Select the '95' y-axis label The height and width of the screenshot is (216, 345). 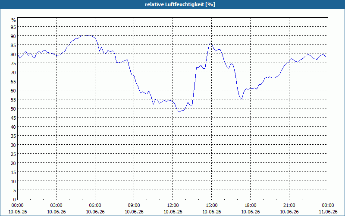(x=13, y=27)
